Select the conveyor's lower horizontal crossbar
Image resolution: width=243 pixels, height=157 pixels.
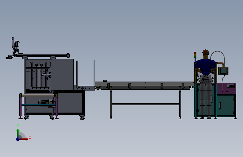(145, 104)
